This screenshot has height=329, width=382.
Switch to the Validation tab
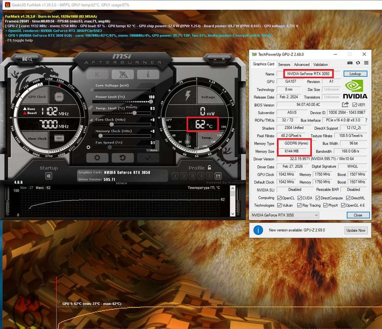[x=320, y=64]
